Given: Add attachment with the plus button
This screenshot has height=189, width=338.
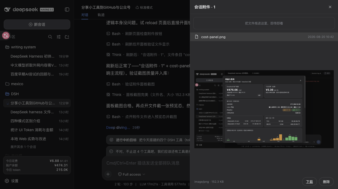Looking at the screenshot, I should tap(108, 174).
